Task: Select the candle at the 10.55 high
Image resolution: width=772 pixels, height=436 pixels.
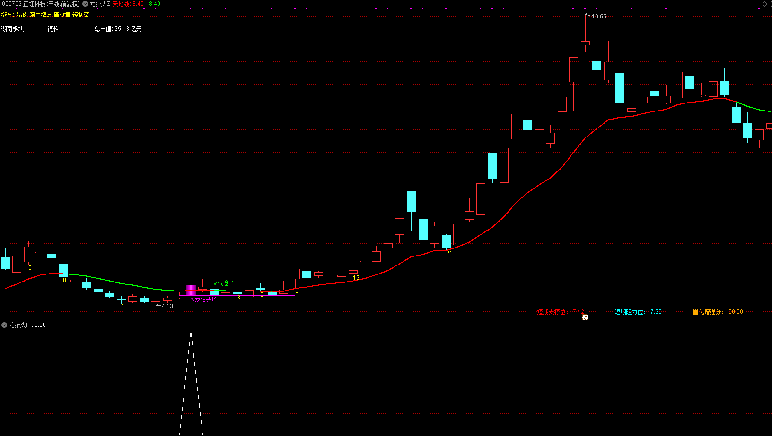Action: click(x=585, y=43)
